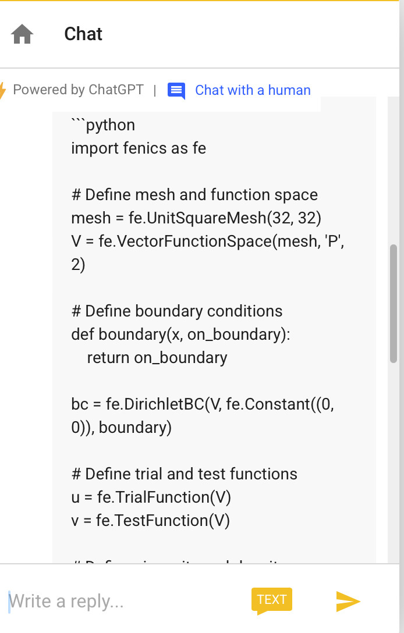404x633 pixels.
Task: Click the blue chat bubble icon
Action: [176, 90]
